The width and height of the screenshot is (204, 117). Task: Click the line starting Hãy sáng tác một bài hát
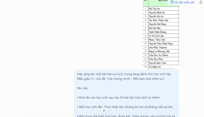pos(124,74)
